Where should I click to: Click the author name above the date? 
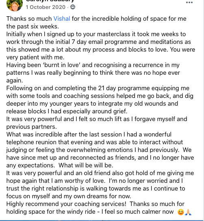pyautogui.click(x=50, y=1)
